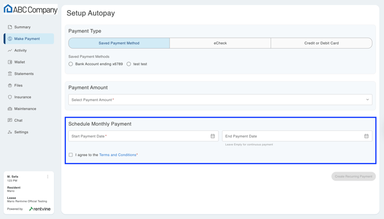The width and height of the screenshot is (384, 219).
Task: Open Summary in the sidebar
Action: (x=29, y=27)
